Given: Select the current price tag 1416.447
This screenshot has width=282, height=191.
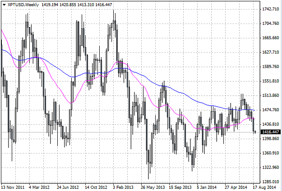Looking at the screenshot, I should (271, 132).
